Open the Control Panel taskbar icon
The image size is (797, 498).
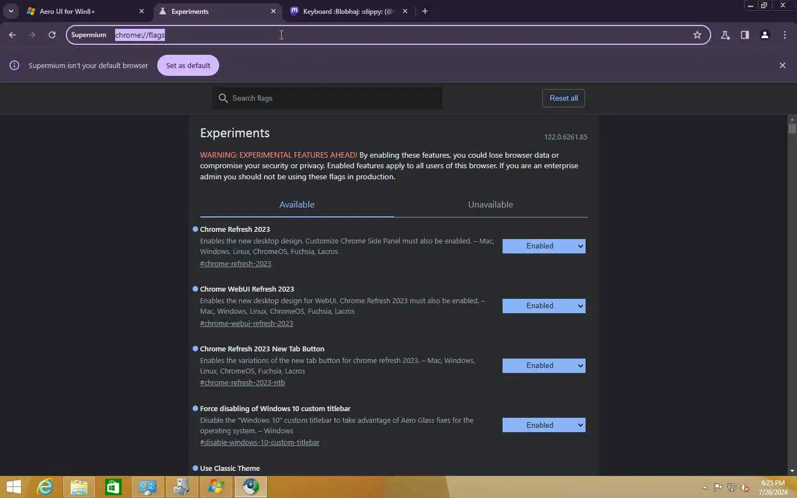pyautogui.click(x=148, y=487)
